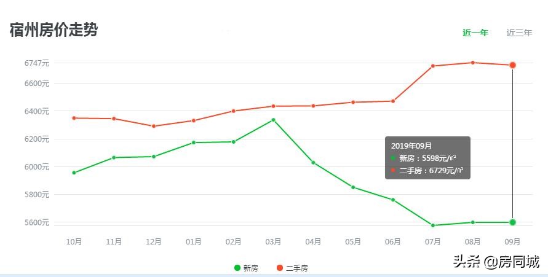Screen dimensions: 548x277
Task: Click the 06月 x-axis label
Action: coord(392,242)
